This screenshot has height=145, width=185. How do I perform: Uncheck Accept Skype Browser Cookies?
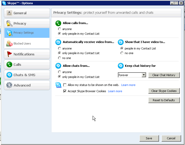coord(65,91)
